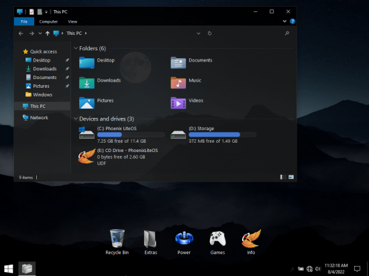Go back with the back arrow

pyautogui.click(x=21, y=33)
